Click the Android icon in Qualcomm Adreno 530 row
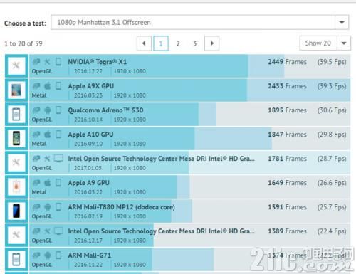 (x=48, y=110)
